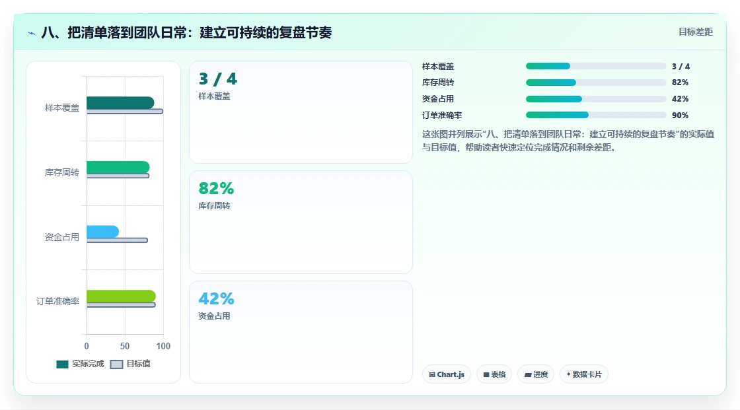Select the 3 / 4 样本覆盖 data card

click(301, 112)
